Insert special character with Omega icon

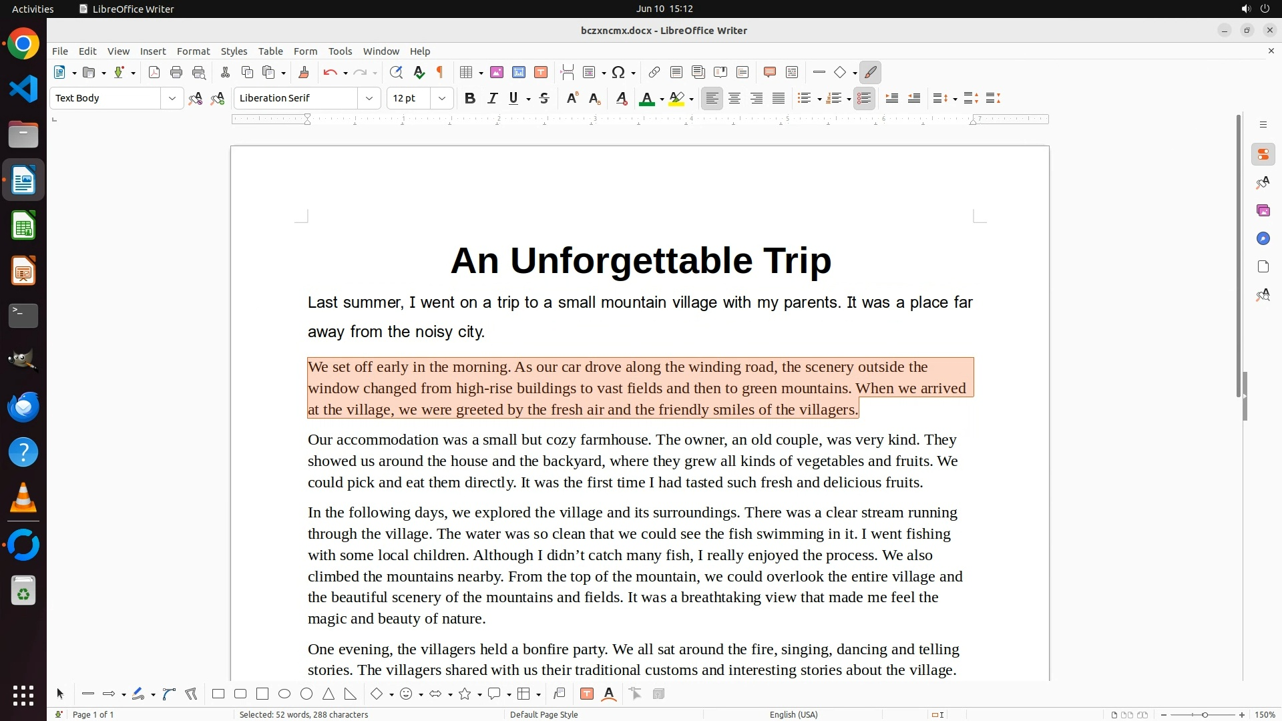(618, 73)
